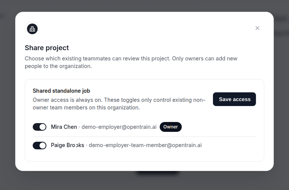The width and height of the screenshot is (289, 190).
Task: Click the dark button peeking below the dialog
Action: click(157, 173)
